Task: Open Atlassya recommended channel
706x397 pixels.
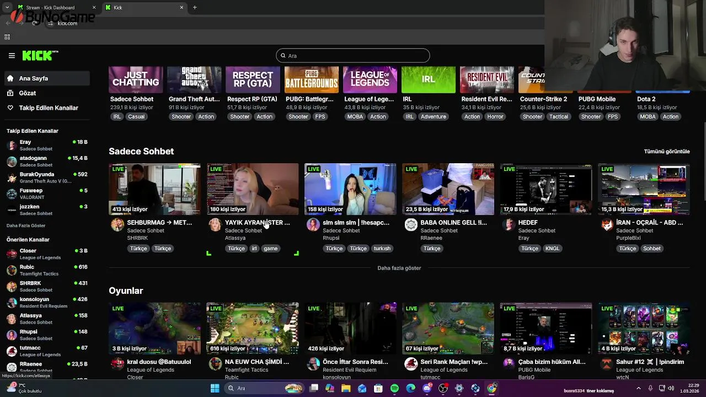Action: (x=47, y=319)
